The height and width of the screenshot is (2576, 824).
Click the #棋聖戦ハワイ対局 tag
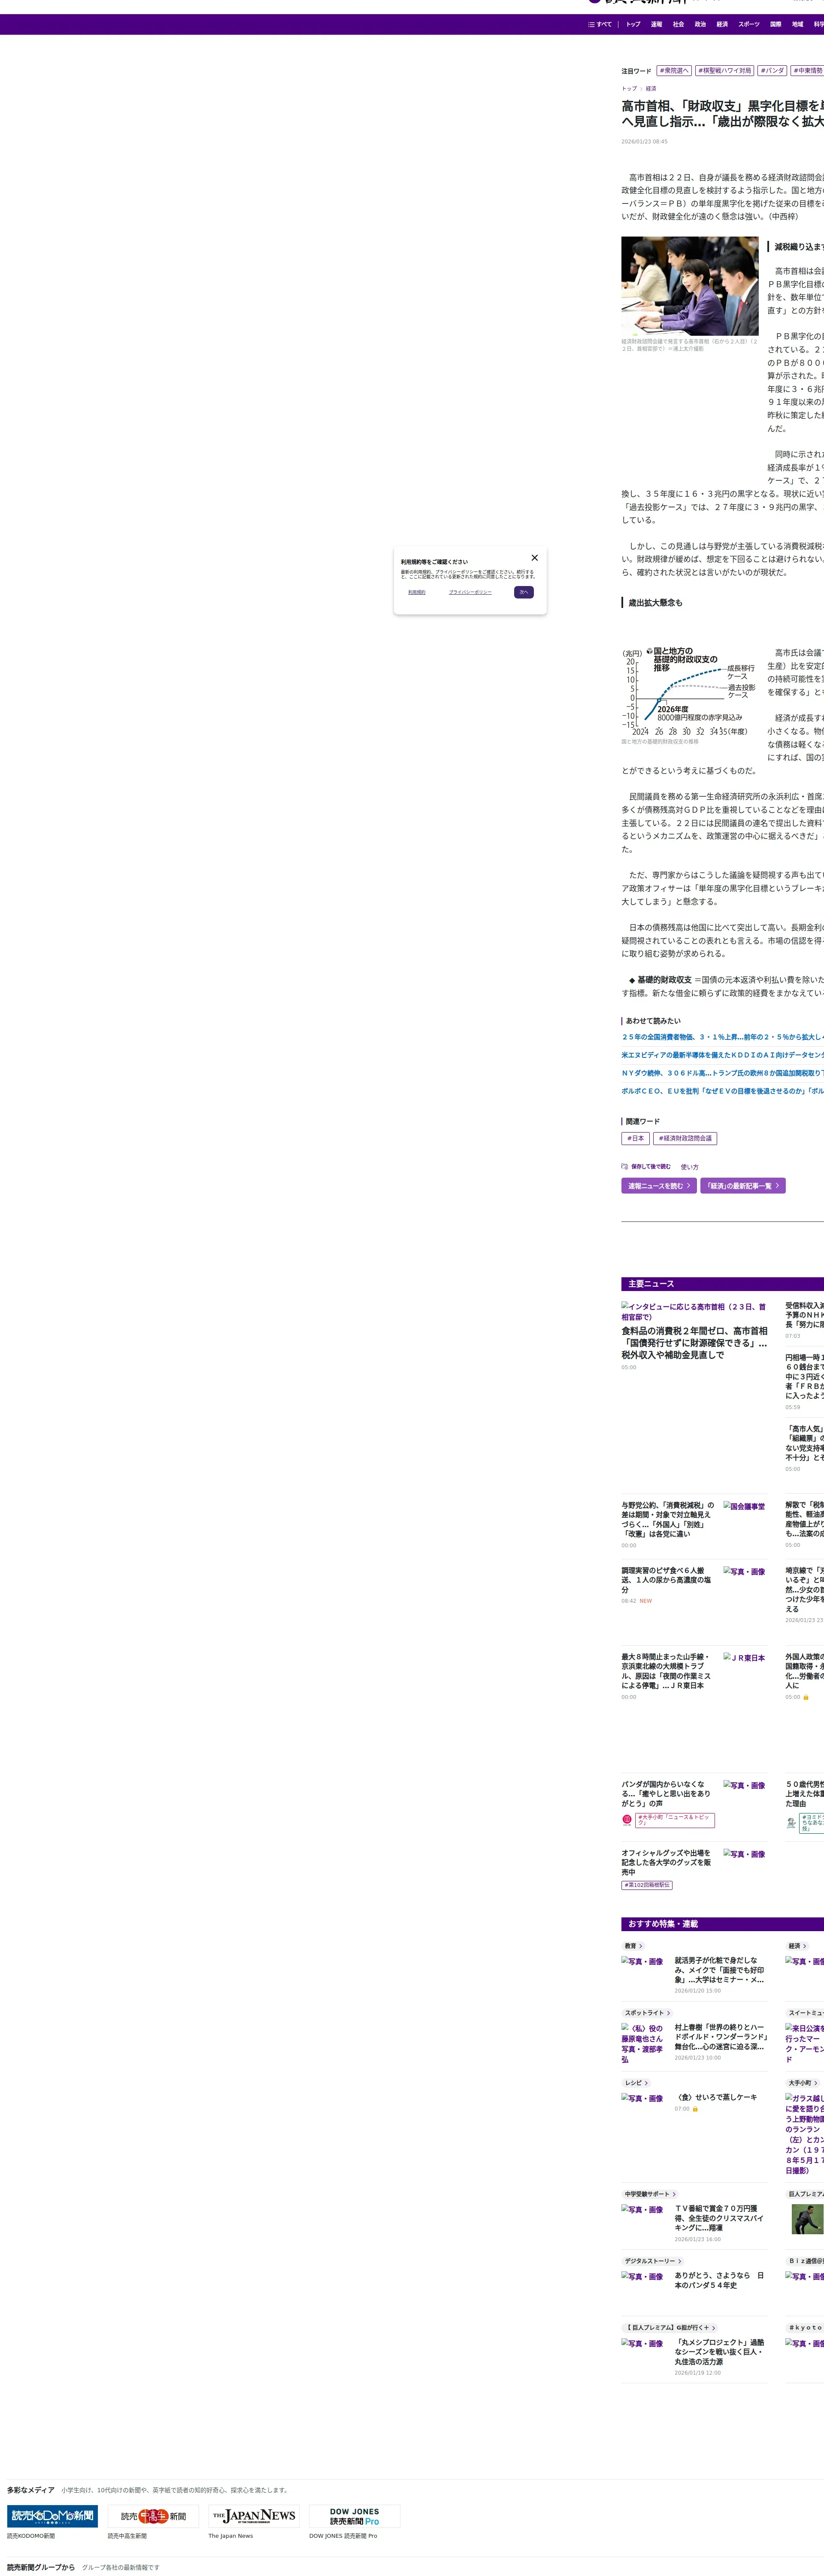[x=724, y=71]
